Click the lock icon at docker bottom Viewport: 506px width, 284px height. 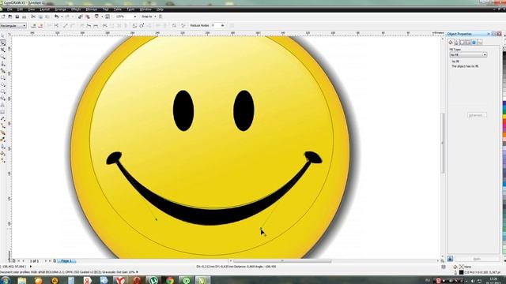[x=450, y=259]
